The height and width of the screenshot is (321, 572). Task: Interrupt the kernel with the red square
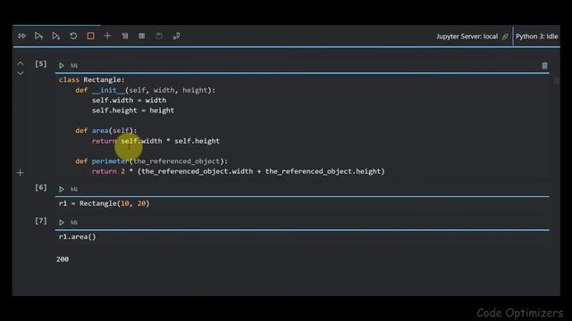point(90,36)
